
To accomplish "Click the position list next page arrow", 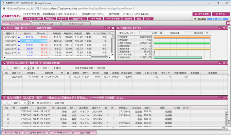I will point(9,68).
